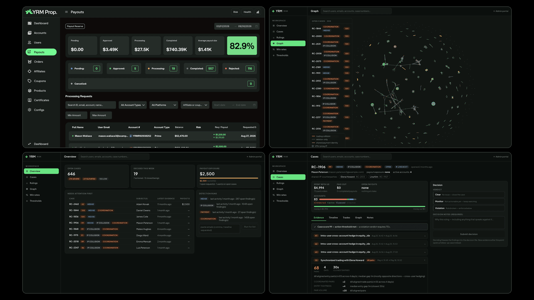This screenshot has width=534, height=300.
Task: Select the Clear verdict option
Action: coord(469,195)
